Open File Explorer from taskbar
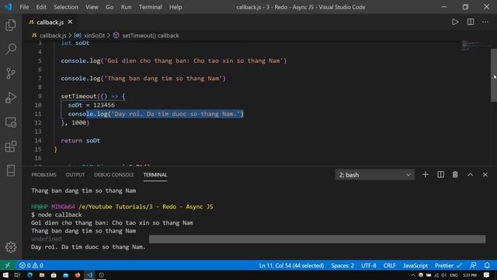Viewport: 497px width, 280px height. pyautogui.click(x=42, y=275)
